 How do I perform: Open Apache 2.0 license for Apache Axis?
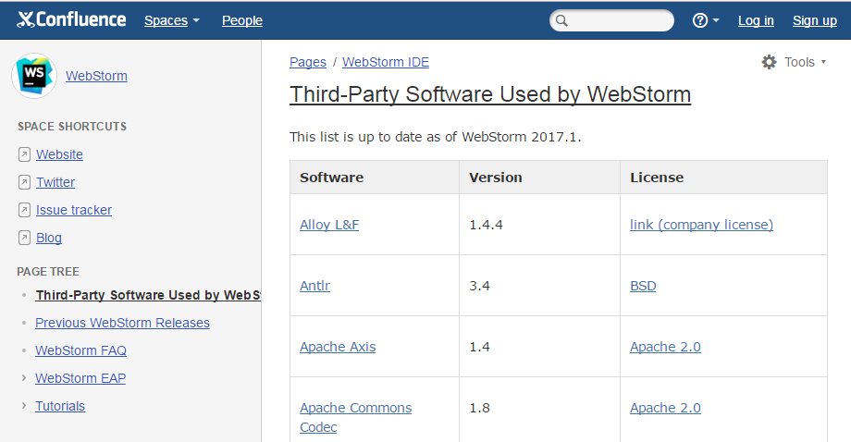(665, 347)
